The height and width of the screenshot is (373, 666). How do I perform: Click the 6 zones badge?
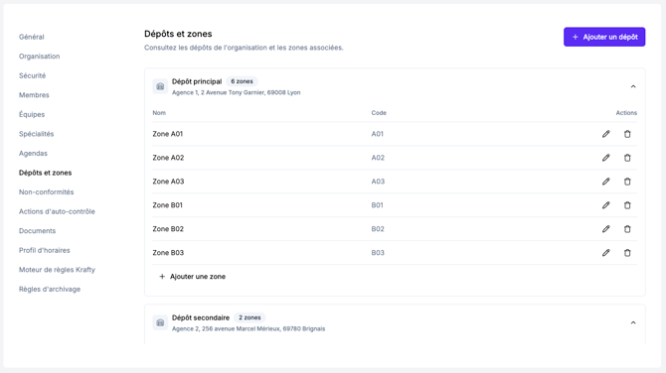[242, 81]
